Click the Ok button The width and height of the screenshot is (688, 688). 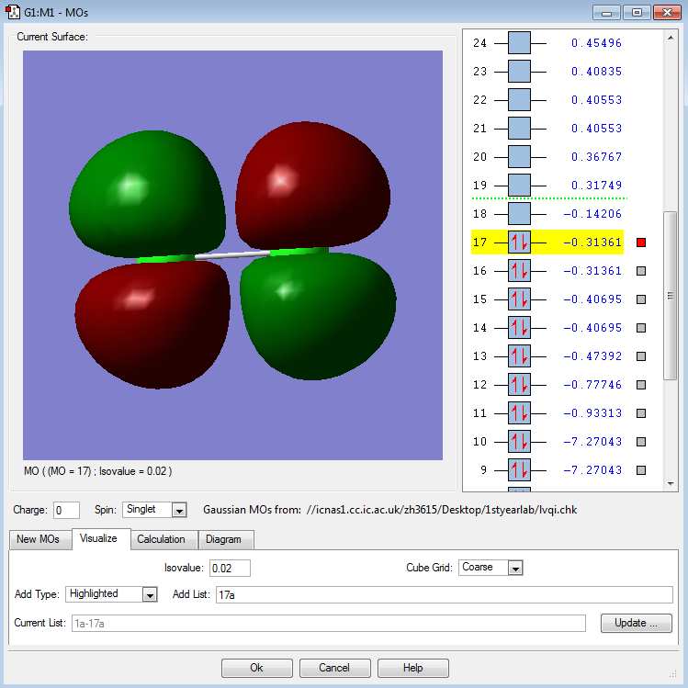pyautogui.click(x=256, y=668)
